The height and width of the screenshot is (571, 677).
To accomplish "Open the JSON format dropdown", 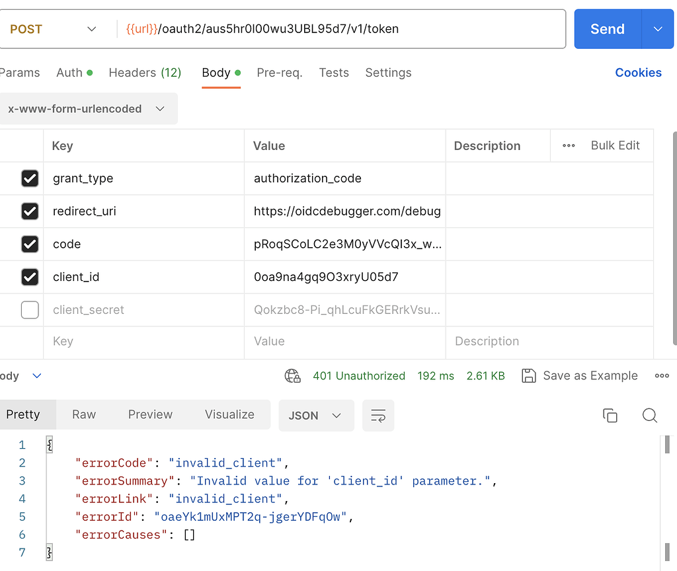I will pyautogui.click(x=316, y=416).
